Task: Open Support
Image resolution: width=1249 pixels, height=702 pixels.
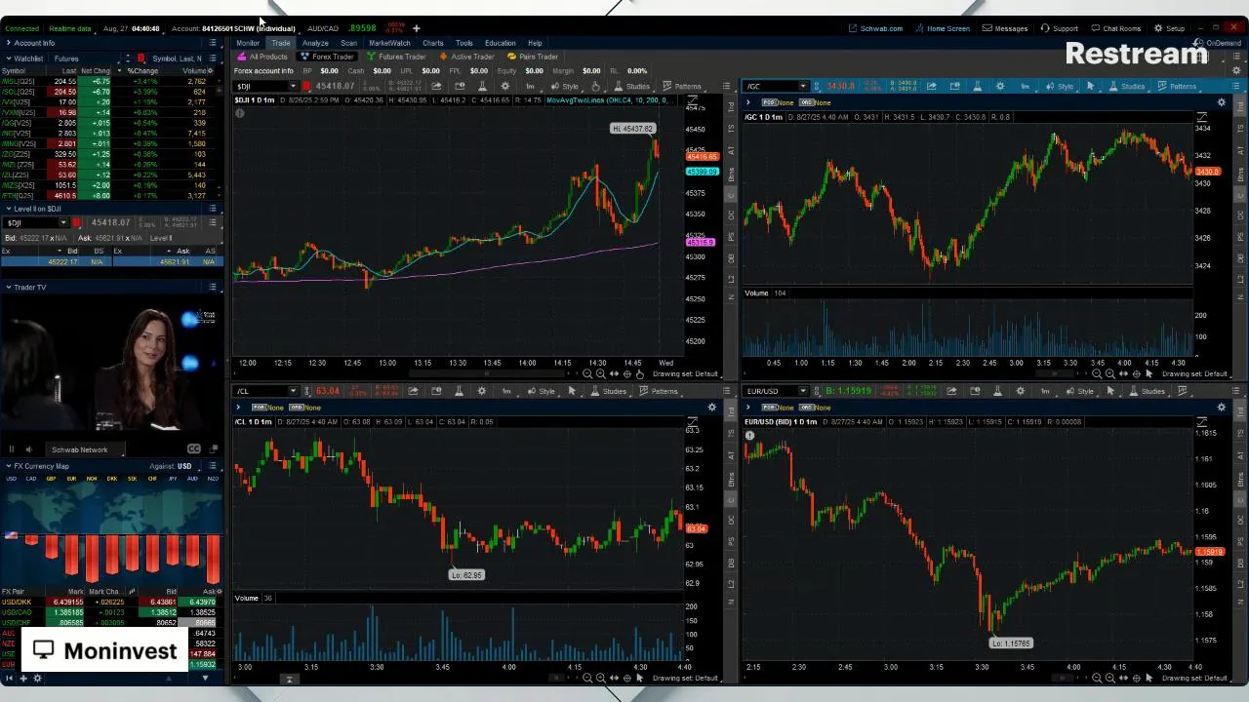Action: click(x=1060, y=28)
